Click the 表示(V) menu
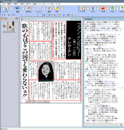The image size is (124, 130). click(29, 4)
